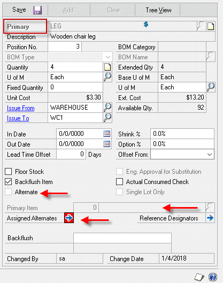Click the Save floppy disk icon
Screen dimensions: 223x283
click(x=37, y=10)
